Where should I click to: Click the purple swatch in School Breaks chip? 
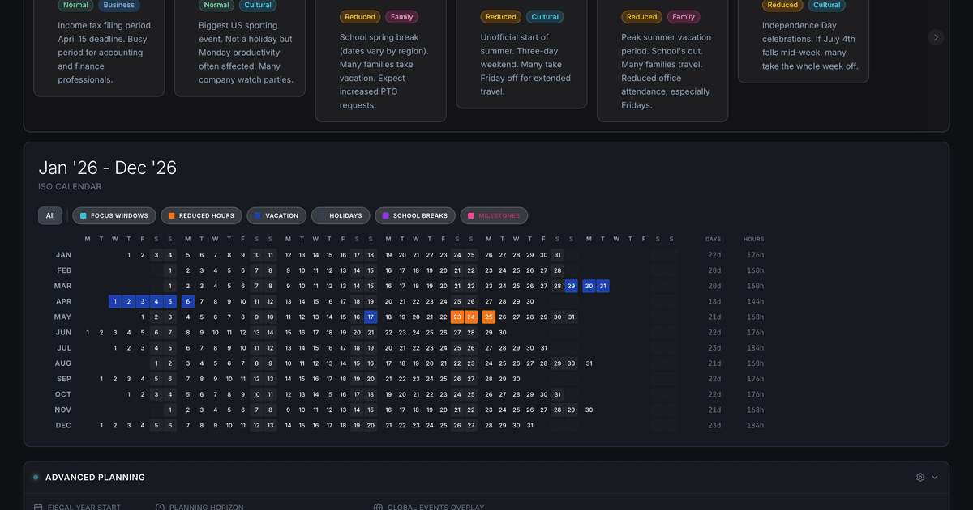coord(386,215)
